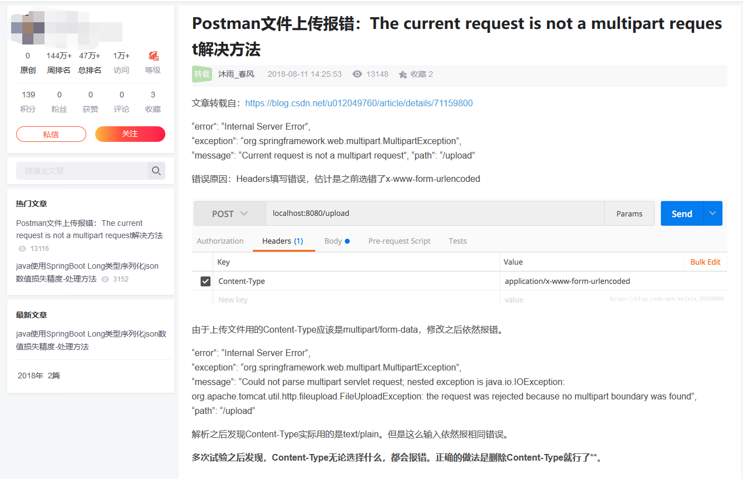743x479 pixels.
Task: Click the red blog level badge icon
Action: [x=154, y=56]
